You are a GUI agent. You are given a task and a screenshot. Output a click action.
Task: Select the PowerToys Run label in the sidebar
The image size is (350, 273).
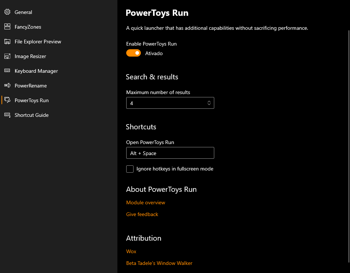(32, 100)
